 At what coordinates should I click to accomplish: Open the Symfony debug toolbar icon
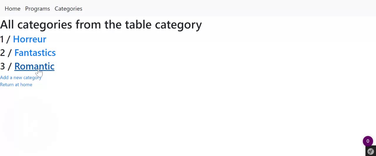[371, 151]
